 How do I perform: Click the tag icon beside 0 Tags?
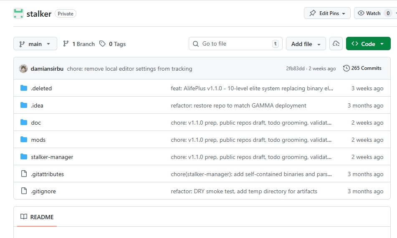pyautogui.click(x=102, y=44)
